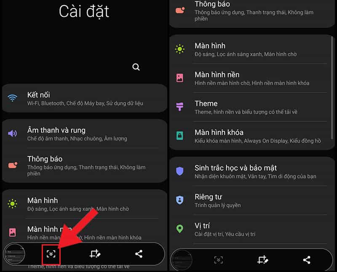
Task: Tap shield icon beside Sinh trắc học và bảo mật
Action: click(180, 171)
